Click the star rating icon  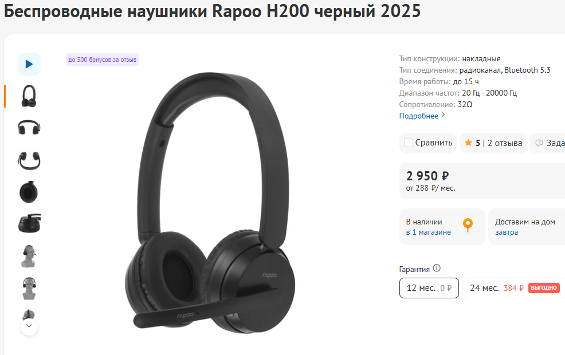coord(468,143)
